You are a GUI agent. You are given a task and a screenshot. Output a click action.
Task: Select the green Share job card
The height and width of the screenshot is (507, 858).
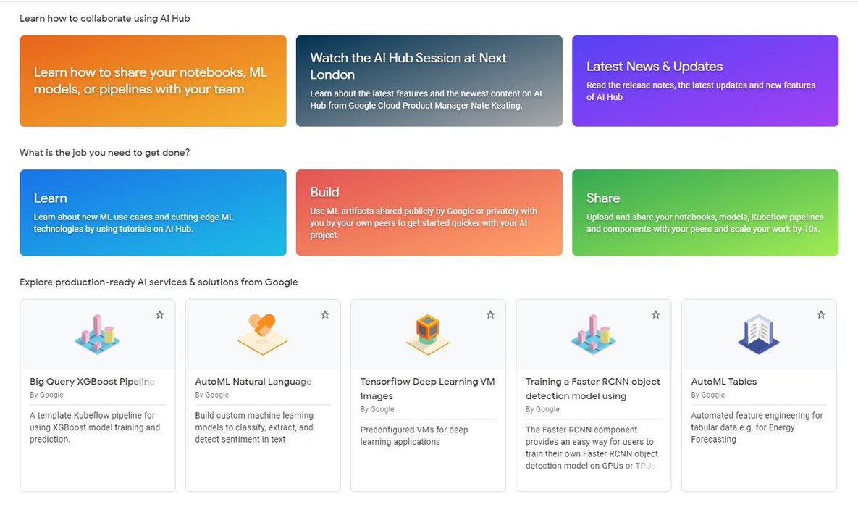coord(705,213)
